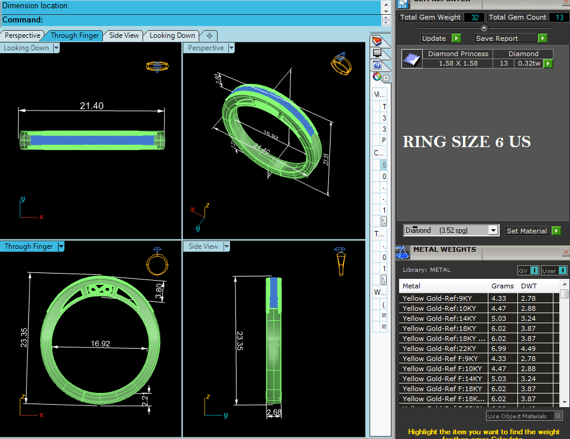This screenshot has height=439, width=570.
Task: Open the Help panel tab icon
Action: (x=377, y=66)
